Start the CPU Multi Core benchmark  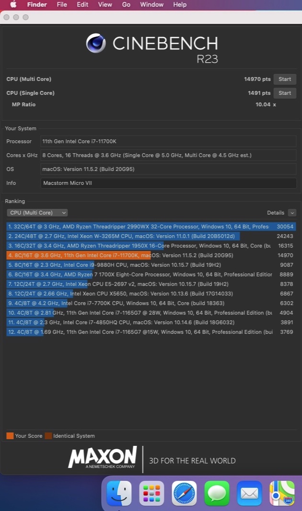coord(285,79)
